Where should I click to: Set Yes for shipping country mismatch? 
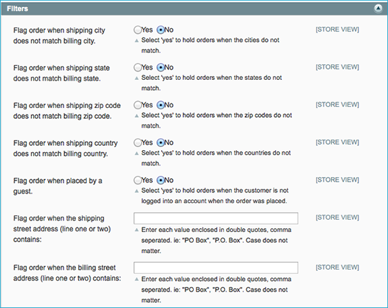coord(137,142)
